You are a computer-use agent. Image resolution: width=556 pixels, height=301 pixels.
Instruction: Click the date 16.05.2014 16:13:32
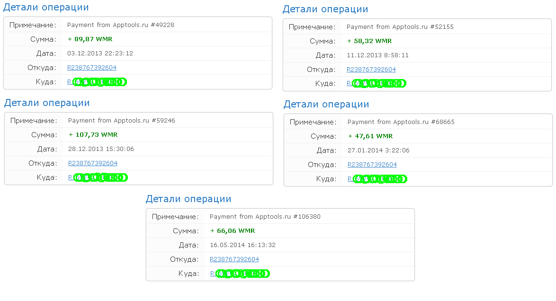[x=242, y=245]
